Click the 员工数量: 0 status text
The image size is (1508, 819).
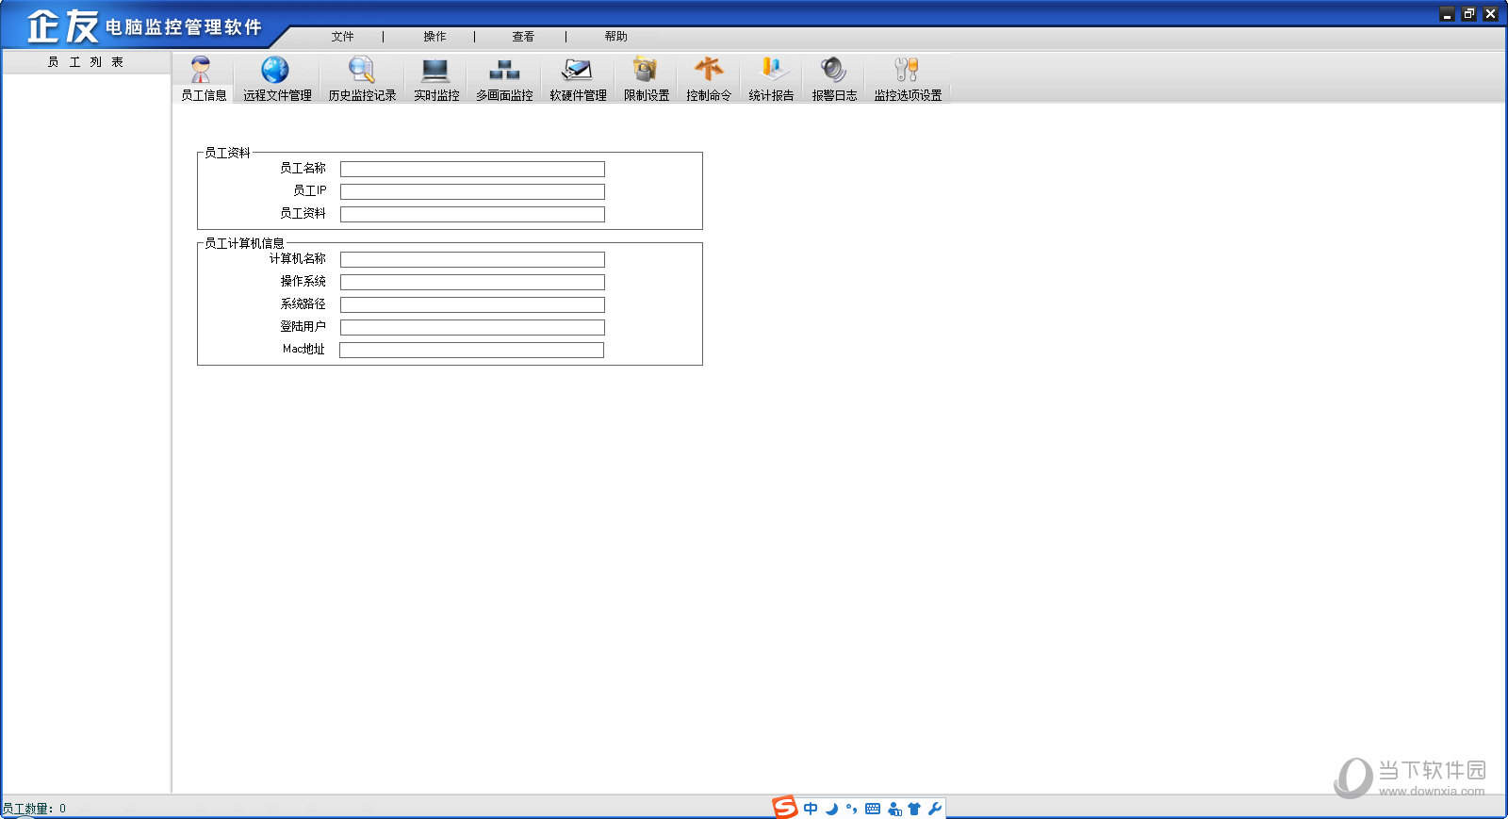coord(34,809)
